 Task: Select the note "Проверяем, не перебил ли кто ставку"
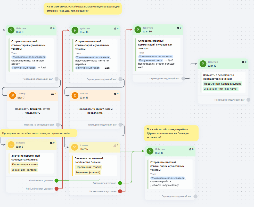(x=39, y=133)
